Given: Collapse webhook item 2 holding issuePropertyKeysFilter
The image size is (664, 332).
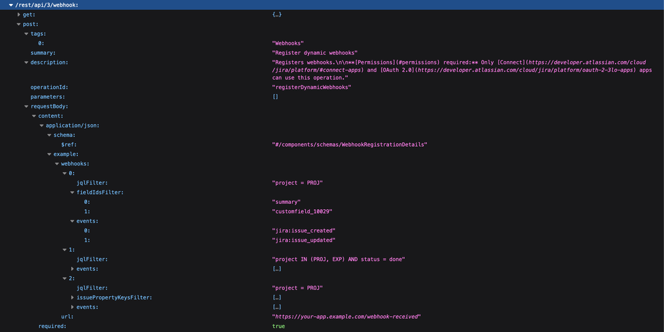Looking at the screenshot, I should click(64, 279).
